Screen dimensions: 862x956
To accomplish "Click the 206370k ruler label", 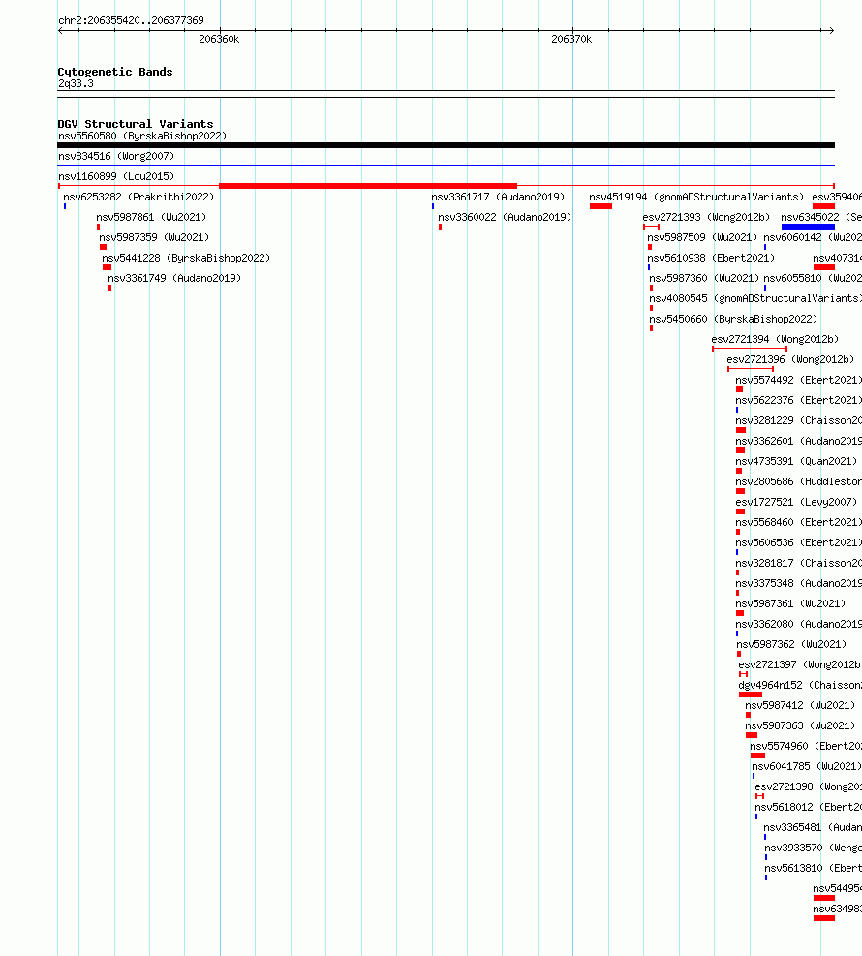I will [x=571, y=39].
